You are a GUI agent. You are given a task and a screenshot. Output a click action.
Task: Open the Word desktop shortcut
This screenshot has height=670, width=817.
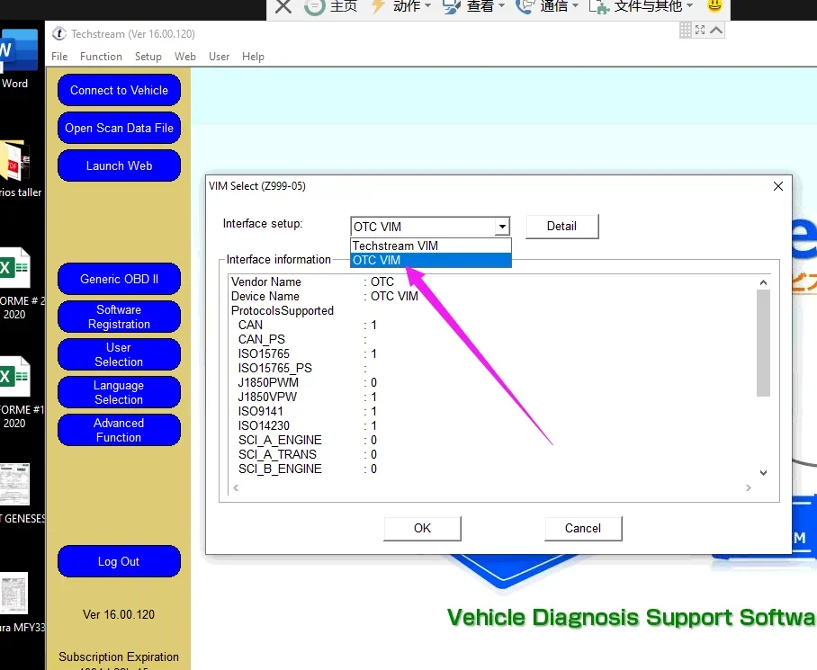pos(16,56)
